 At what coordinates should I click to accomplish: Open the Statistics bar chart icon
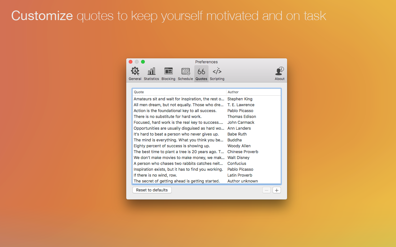pyautogui.click(x=151, y=72)
